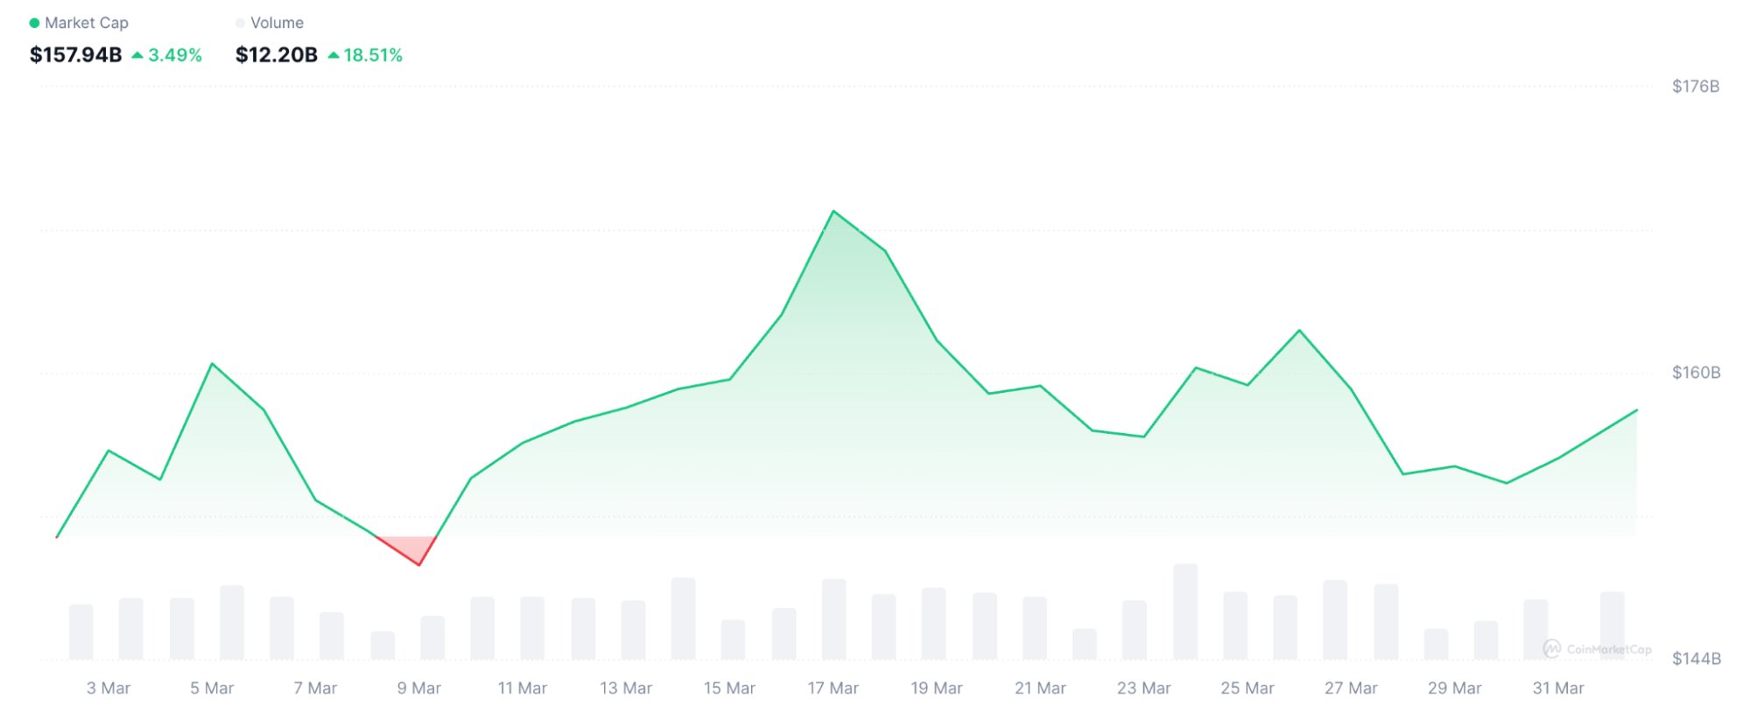Toggle the Market Cap legend green dot
This screenshot has width=1750, height=714.
pos(34,23)
